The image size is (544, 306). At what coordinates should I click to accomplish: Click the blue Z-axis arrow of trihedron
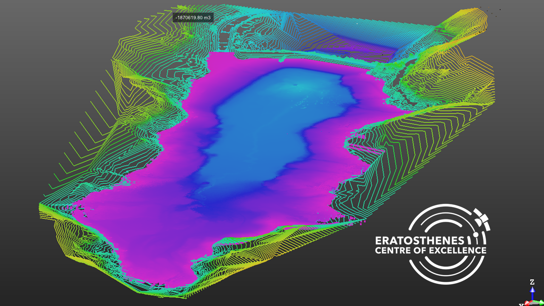tap(532, 293)
